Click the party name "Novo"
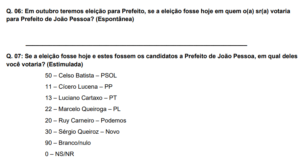 pyautogui.click(x=113, y=132)
